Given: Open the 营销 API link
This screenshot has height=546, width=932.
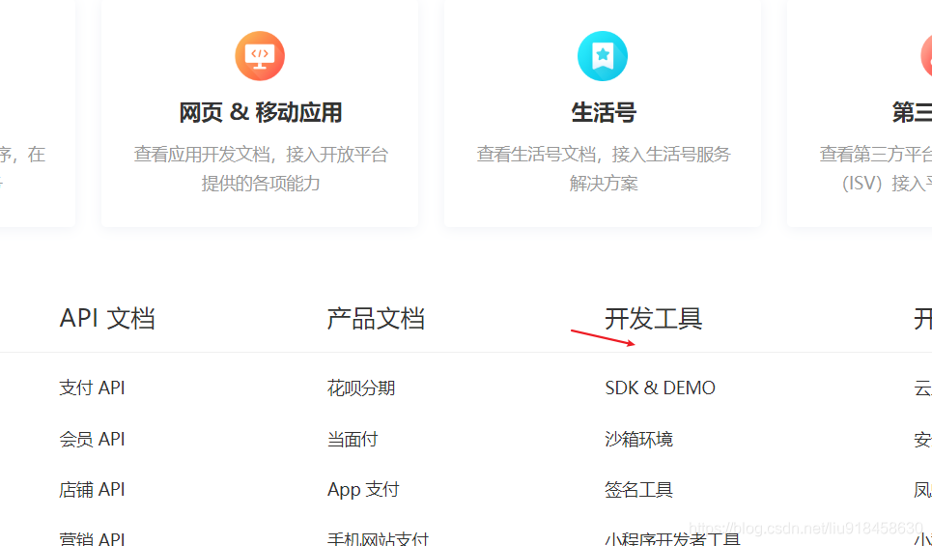Looking at the screenshot, I should tap(92, 537).
